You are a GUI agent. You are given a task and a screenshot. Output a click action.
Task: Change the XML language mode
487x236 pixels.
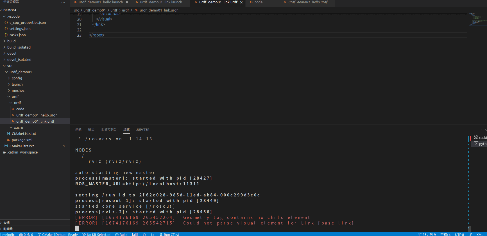coord(480,234)
